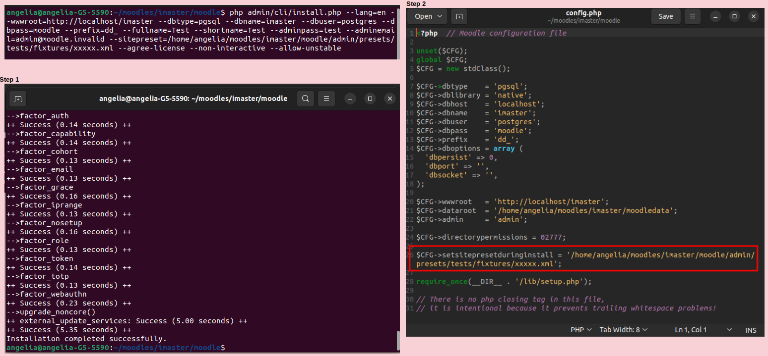This screenshot has width=768, height=356.
Task: Click the '-->factor_webauthn' terminal line
Action: [x=46, y=294]
